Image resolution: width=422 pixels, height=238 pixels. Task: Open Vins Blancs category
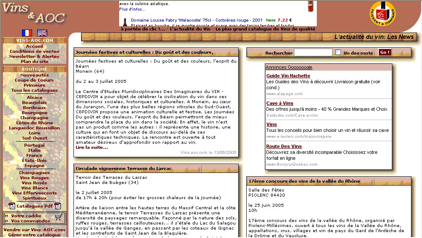point(35,188)
